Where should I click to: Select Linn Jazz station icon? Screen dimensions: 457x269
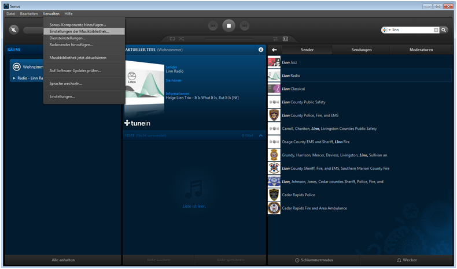[x=274, y=62]
